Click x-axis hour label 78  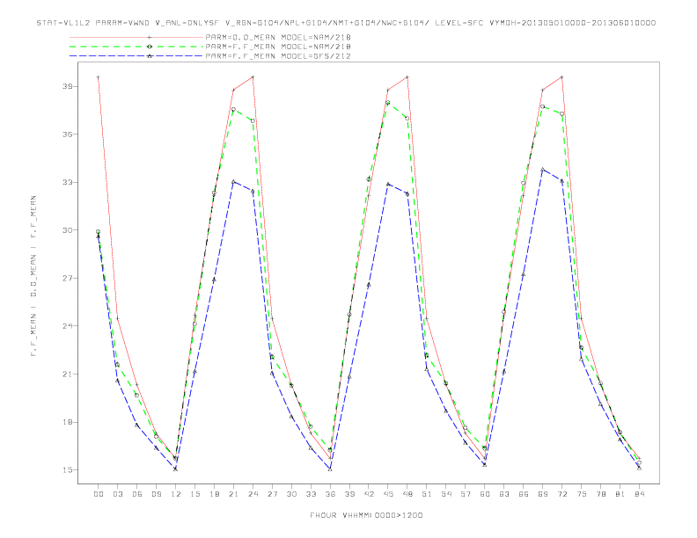pyautogui.click(x=600, y=494)
